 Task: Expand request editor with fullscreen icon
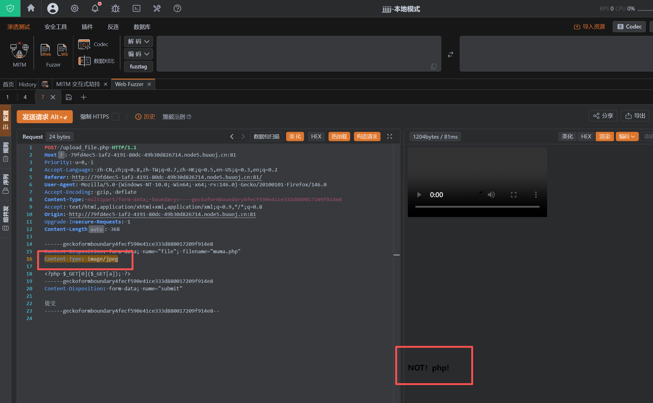coord(390,136)
